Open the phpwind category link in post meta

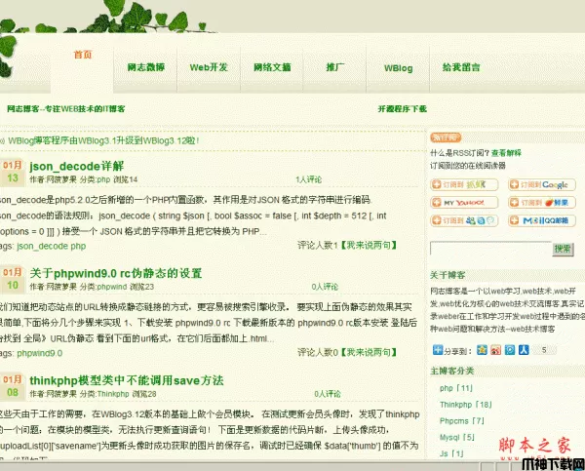[112, 287]
